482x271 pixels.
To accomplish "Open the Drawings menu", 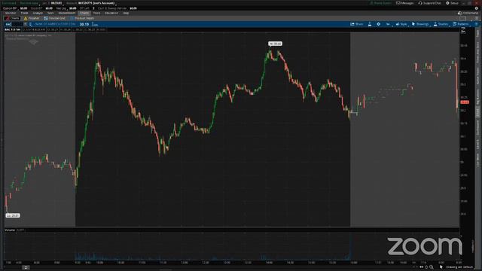I will pos(420,24).
